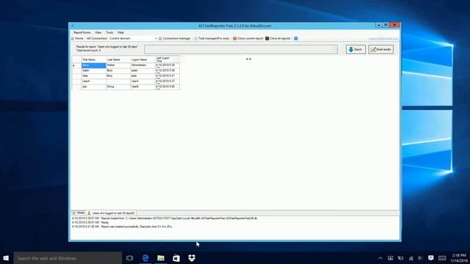This screenshot has width=470, height=264.
Task: Open the Help menu
Action: click(120, 32)
